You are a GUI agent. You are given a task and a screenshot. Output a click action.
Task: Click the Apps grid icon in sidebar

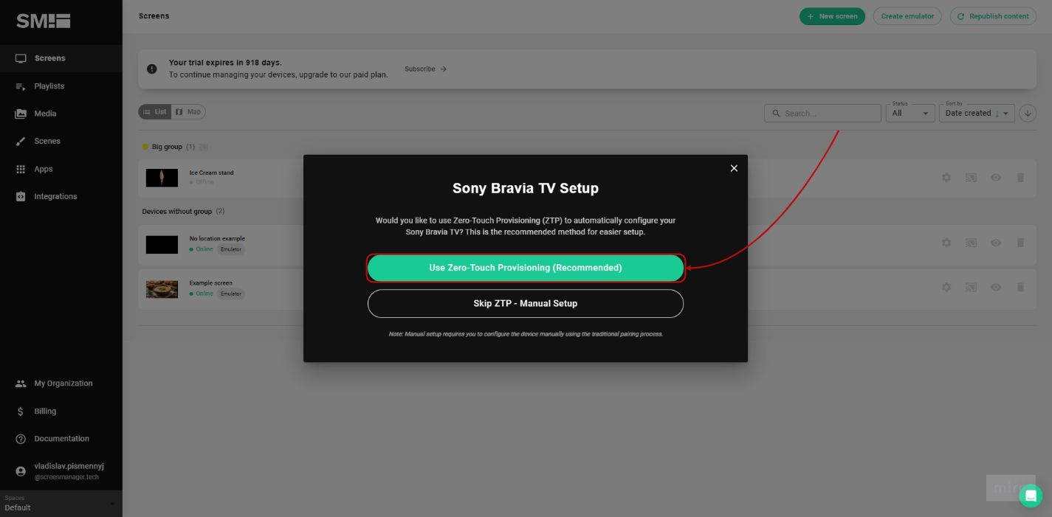(x=21, y=169)
